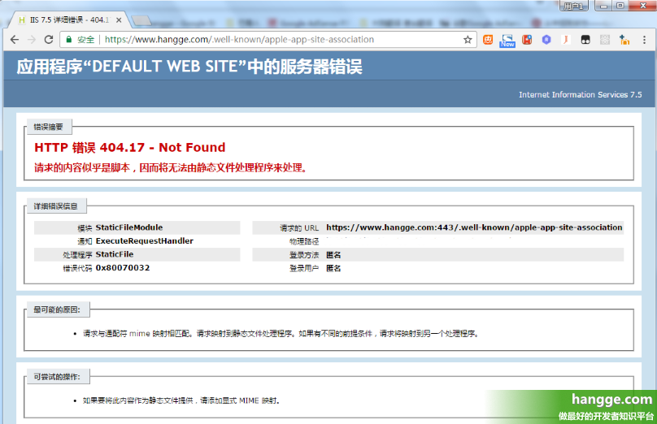The height and width of the screenshot is (424, 657).
Task: Click the StaticFile handler value
Action: click(115, 254)
